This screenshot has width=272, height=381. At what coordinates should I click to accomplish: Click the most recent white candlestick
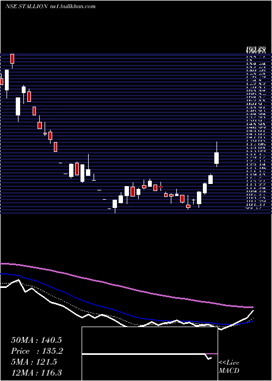coord(217,158)
